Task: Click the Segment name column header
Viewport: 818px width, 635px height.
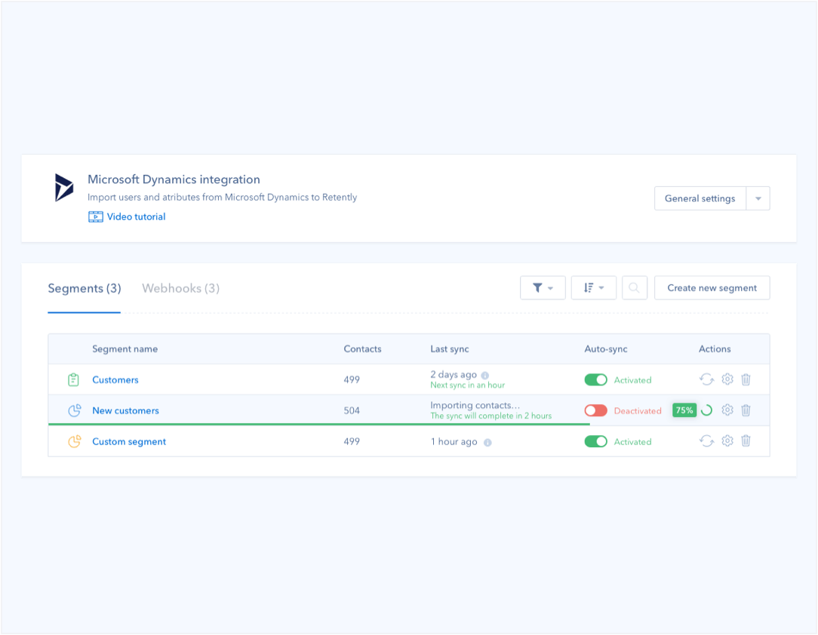Action: [125, 349]
